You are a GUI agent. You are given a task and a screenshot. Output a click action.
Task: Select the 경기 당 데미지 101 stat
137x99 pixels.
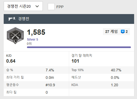pos(102,59)
